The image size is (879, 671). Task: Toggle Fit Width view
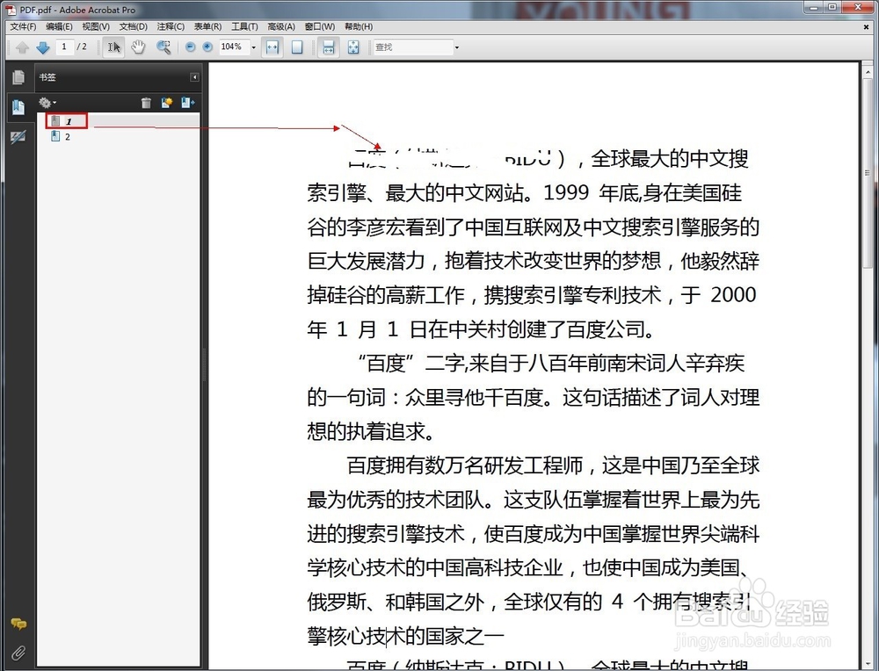point(272,47)
